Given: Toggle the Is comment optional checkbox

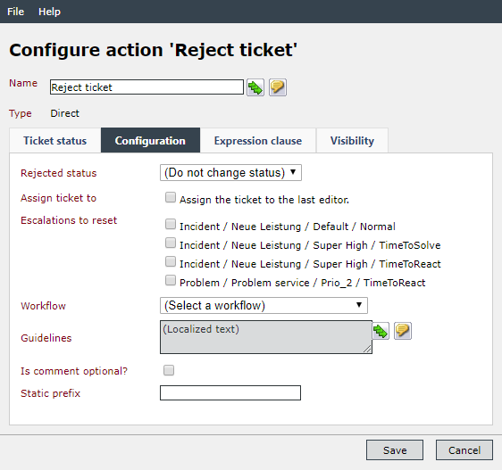Looking at the screenshot, I should click(169, 370).
